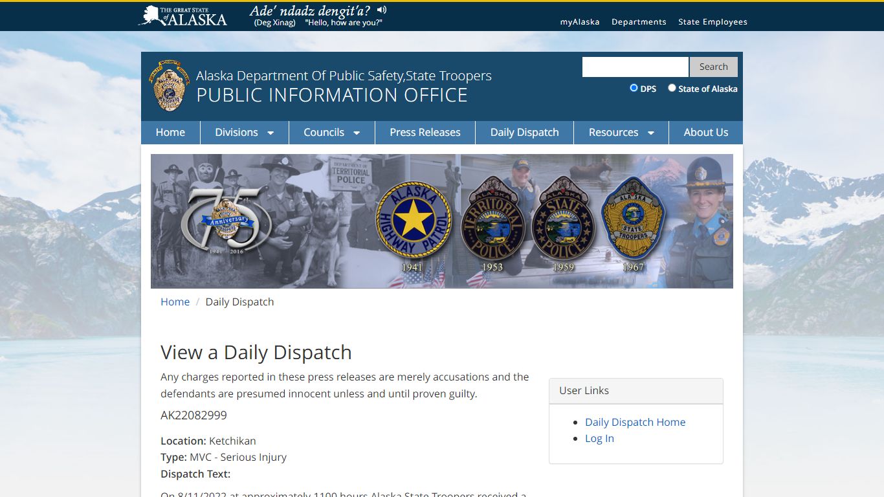Click the Ade' ndadz dengit'a? greeting text
The height and width of the screenshot is (497, 884).
[310, 10]
